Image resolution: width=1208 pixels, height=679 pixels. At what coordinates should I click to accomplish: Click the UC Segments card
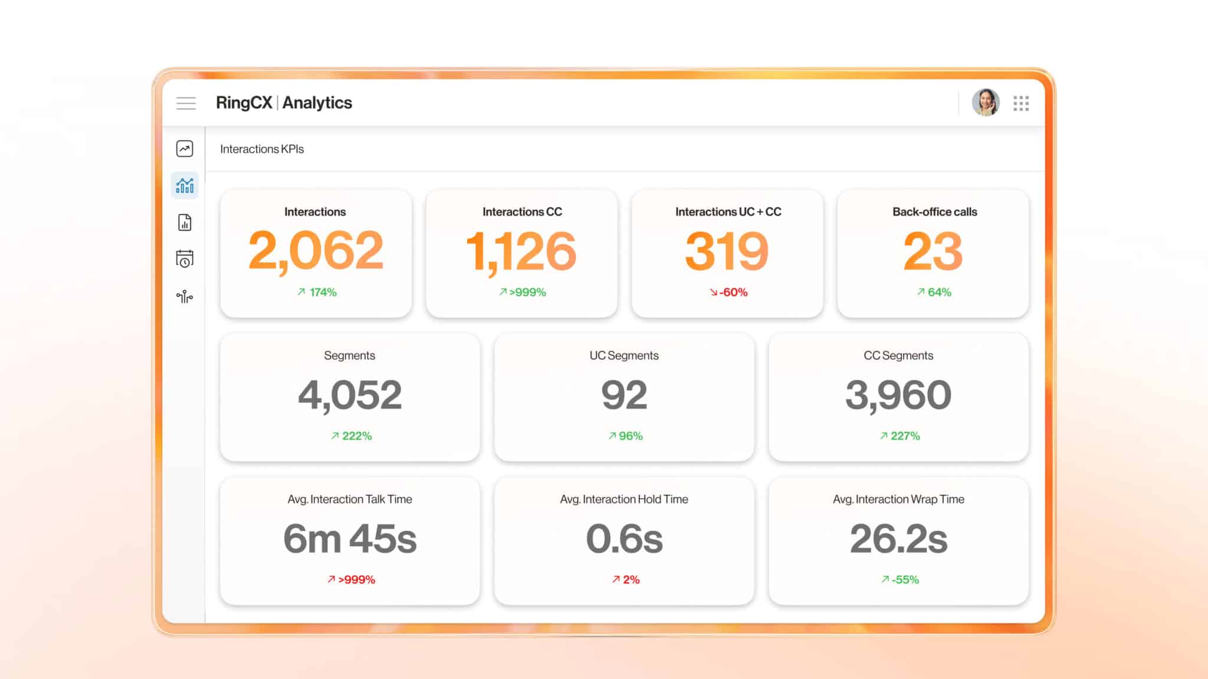tap(624, 397)
